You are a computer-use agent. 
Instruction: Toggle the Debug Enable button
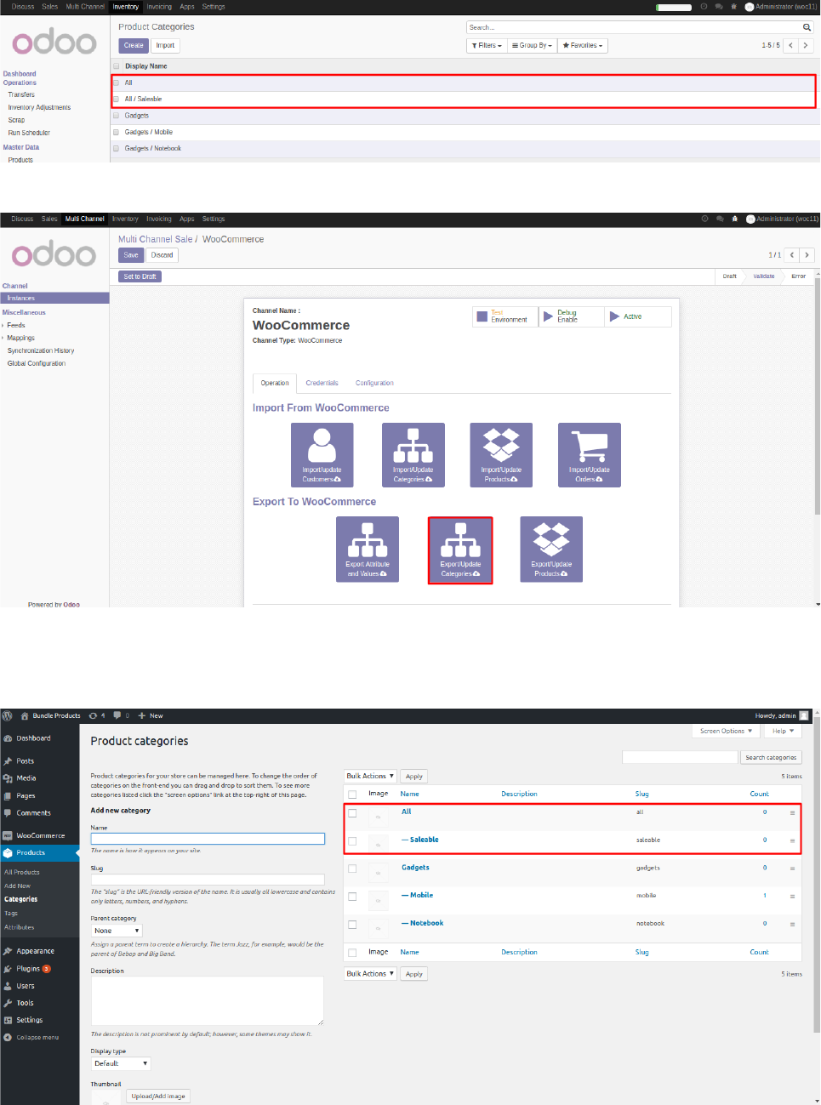tap(571, 316)
